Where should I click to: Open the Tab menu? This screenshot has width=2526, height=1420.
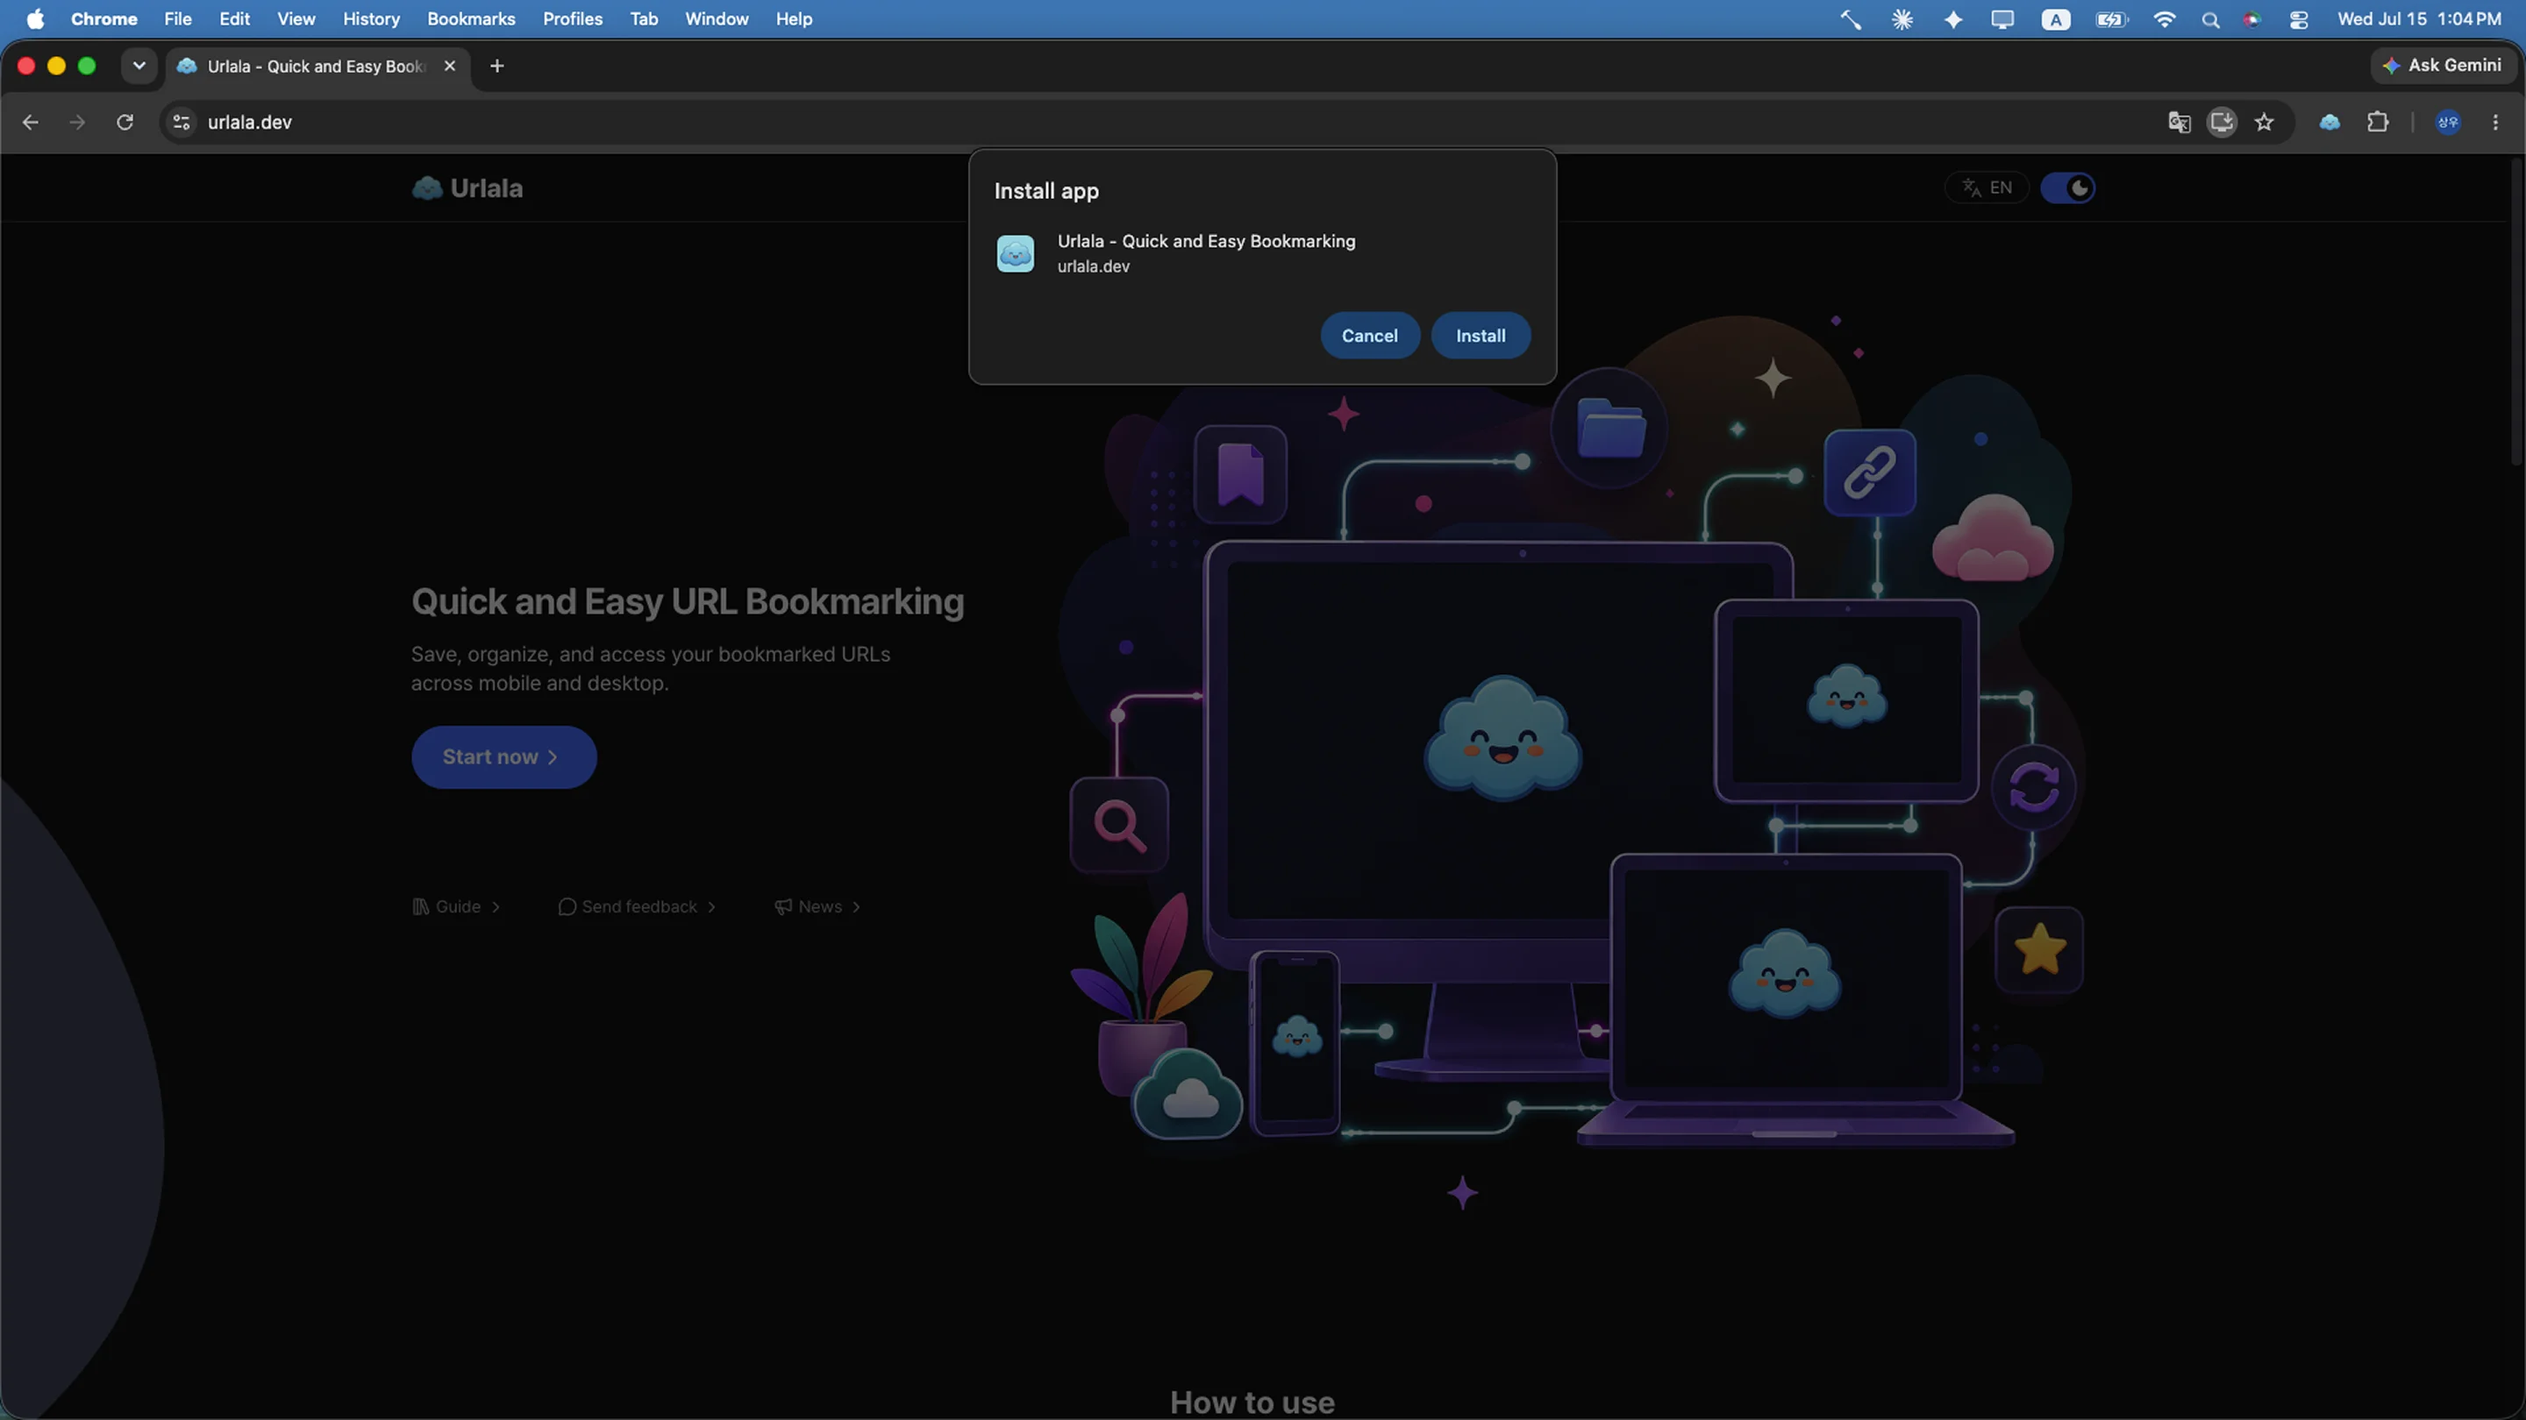point(645,18)
